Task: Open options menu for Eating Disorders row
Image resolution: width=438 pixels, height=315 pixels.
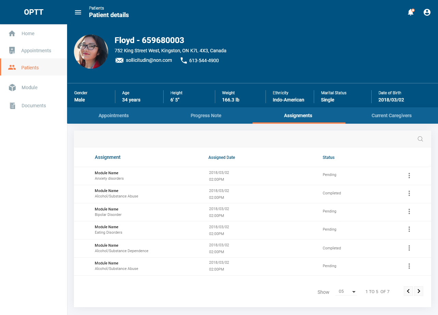Action: (409, 229)
